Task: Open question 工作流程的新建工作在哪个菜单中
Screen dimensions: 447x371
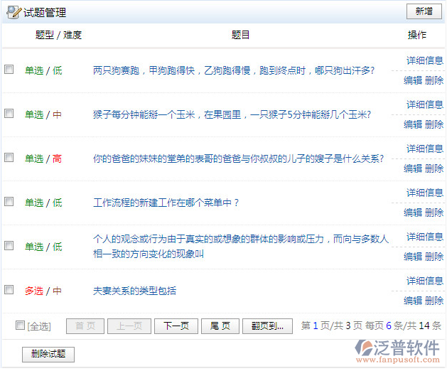Action: pyautogui.click(x=166, y=203)
